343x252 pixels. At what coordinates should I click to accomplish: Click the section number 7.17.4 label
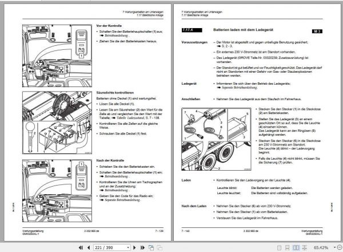point(192,30)
